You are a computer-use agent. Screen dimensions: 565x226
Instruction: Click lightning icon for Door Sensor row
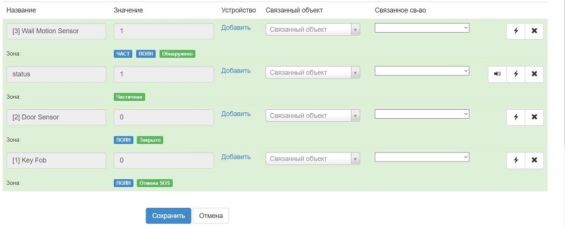pos(516,117)
